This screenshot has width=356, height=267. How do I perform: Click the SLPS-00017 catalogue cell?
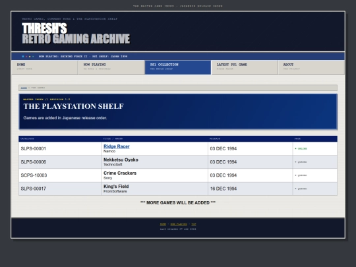coord(60,189)
